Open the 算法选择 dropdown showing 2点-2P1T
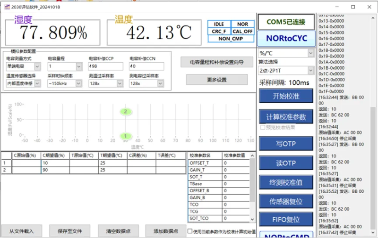 pos(311,70)
